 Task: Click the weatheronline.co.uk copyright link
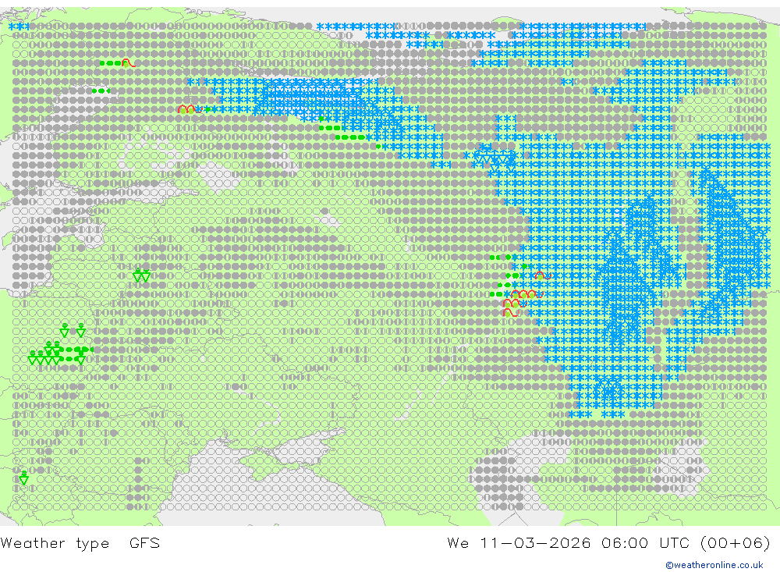tap(714, 565)
